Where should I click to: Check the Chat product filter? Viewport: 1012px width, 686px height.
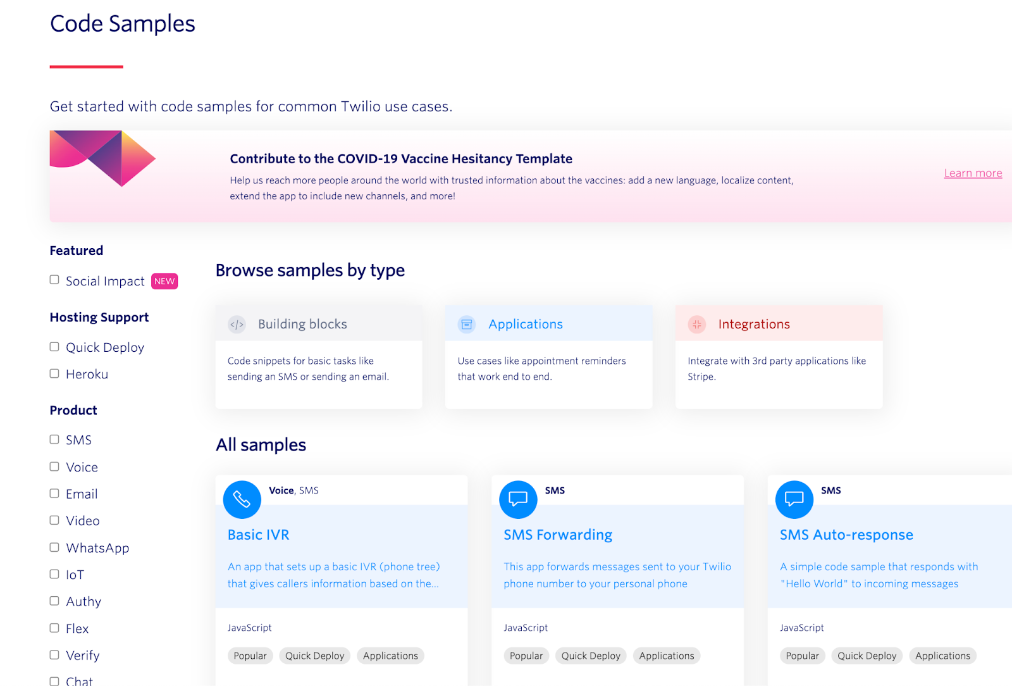pos(54,681)
